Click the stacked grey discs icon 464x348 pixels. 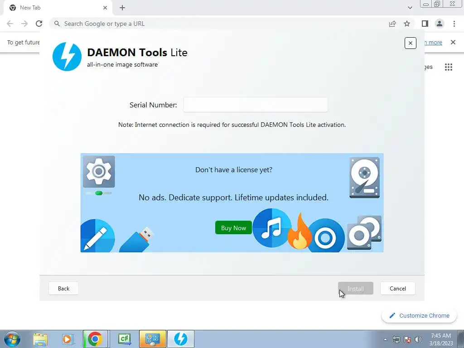point(364,232)
